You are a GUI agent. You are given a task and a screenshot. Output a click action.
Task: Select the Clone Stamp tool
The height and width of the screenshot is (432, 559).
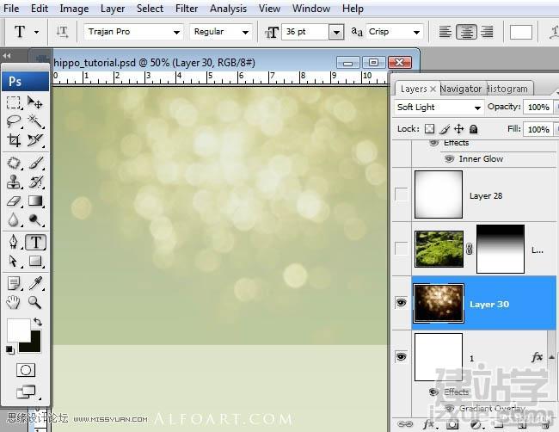(x=14, y=182)
